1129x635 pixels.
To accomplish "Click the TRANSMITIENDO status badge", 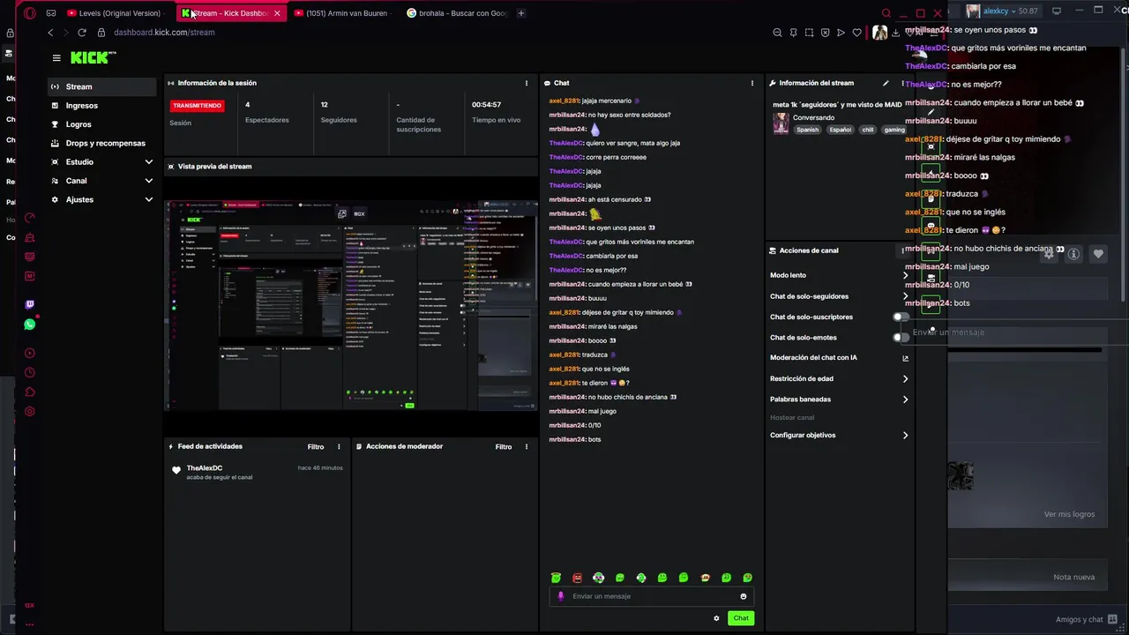I will (197, 105).
